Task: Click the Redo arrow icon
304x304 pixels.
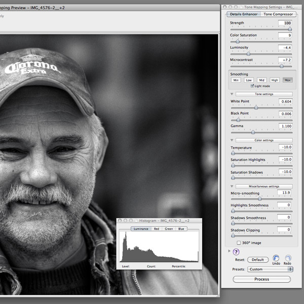Action: coord(288,258)
